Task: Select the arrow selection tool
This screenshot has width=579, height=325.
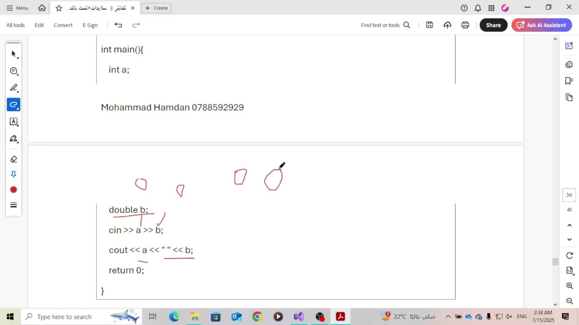Action: click(x=14, y=54)
